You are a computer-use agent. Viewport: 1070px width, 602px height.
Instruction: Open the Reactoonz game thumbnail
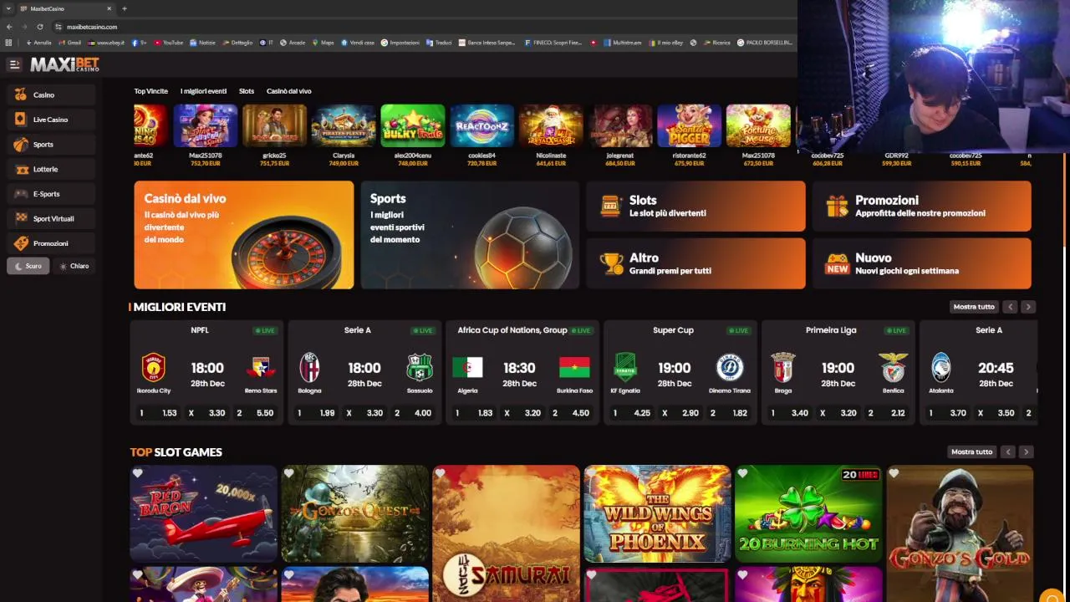point(481,125)
